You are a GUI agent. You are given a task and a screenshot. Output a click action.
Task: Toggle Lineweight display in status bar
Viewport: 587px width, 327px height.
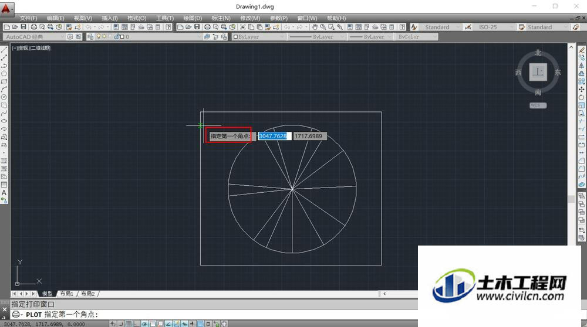192,323
